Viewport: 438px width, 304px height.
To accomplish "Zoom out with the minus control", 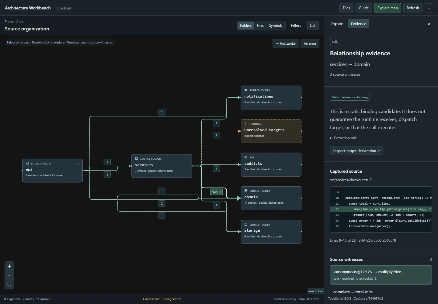I will tap(9, 275).
